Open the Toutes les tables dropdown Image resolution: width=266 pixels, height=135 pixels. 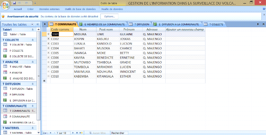(x=32, y=25)
